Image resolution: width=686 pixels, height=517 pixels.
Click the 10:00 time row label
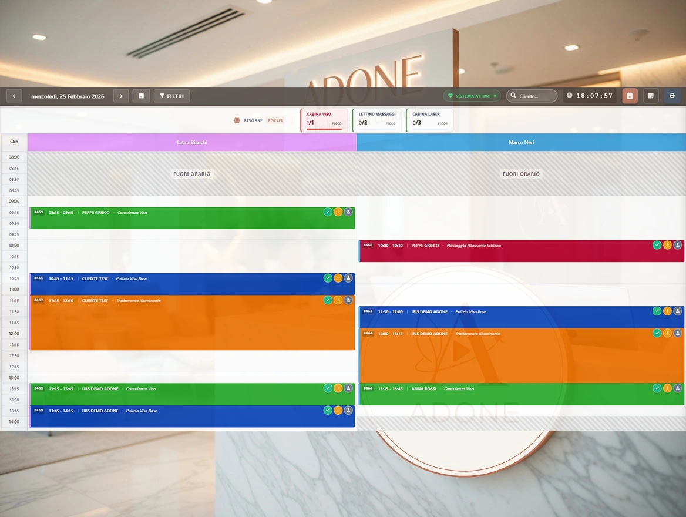14,246
